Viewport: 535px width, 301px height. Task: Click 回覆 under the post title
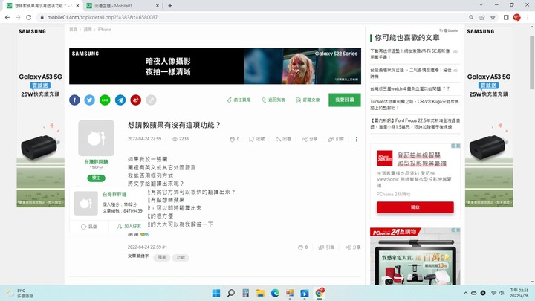(x=283, y=139)
